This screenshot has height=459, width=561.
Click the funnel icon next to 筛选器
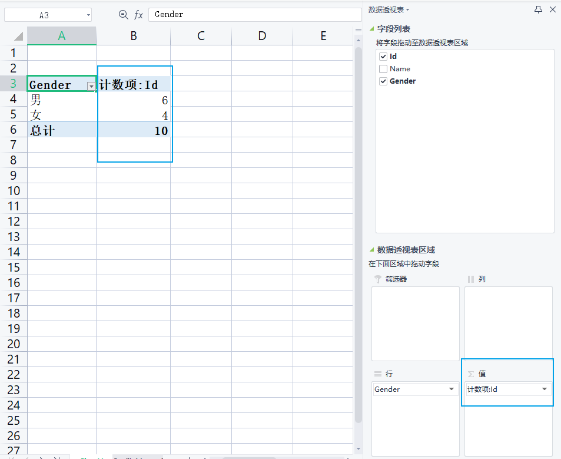point(378,279)
